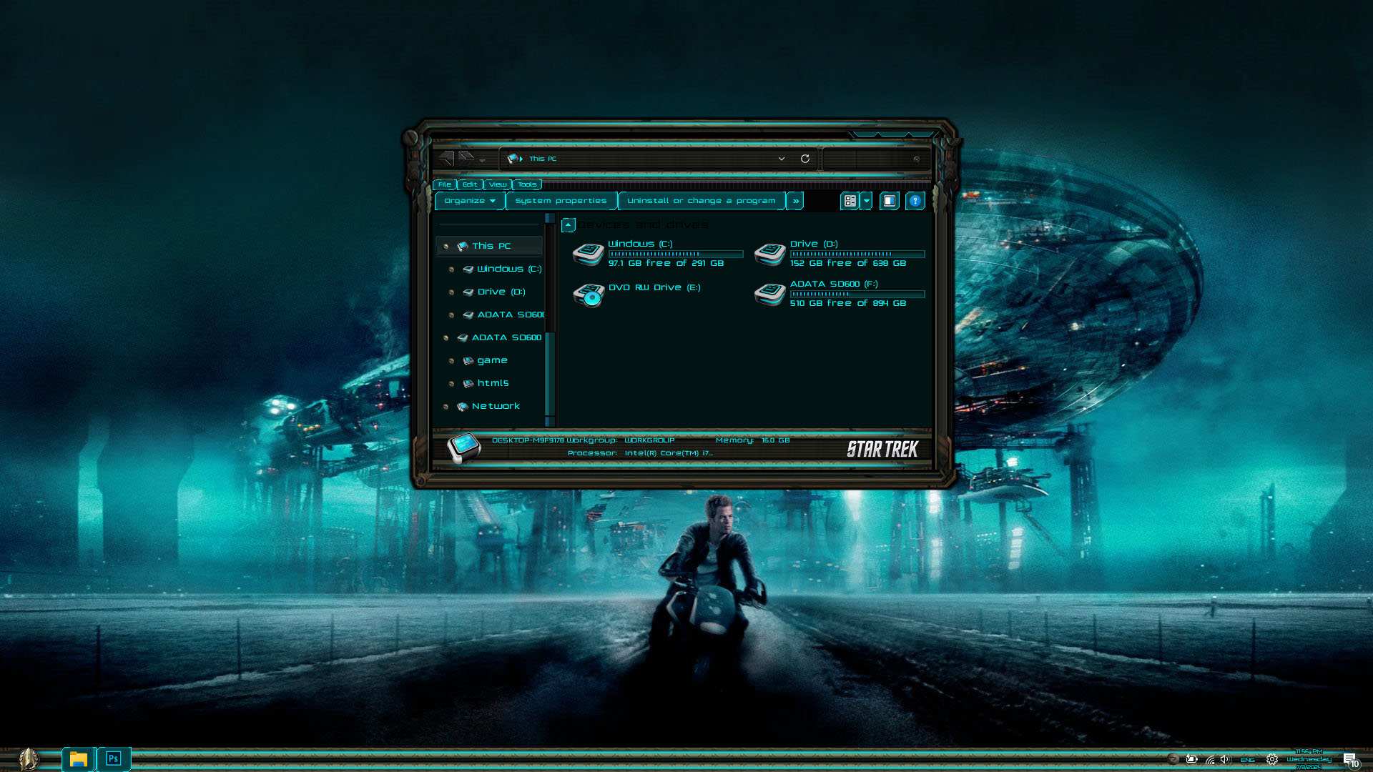This screenshot has width=1373, height=772.
Task: Toggle the preview pane icon
Action: [x=889, y=201]
